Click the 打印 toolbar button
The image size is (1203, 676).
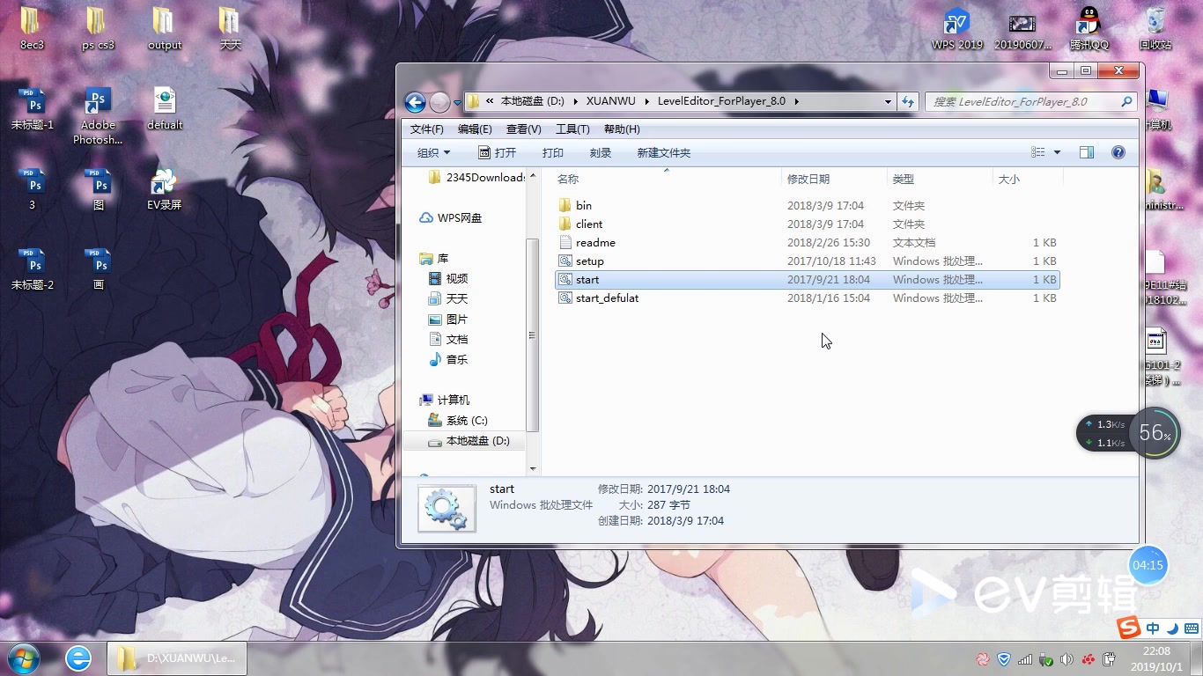click(x=553, y=152)
